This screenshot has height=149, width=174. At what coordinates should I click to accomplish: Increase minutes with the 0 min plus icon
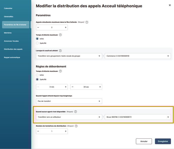coord(66,87)
